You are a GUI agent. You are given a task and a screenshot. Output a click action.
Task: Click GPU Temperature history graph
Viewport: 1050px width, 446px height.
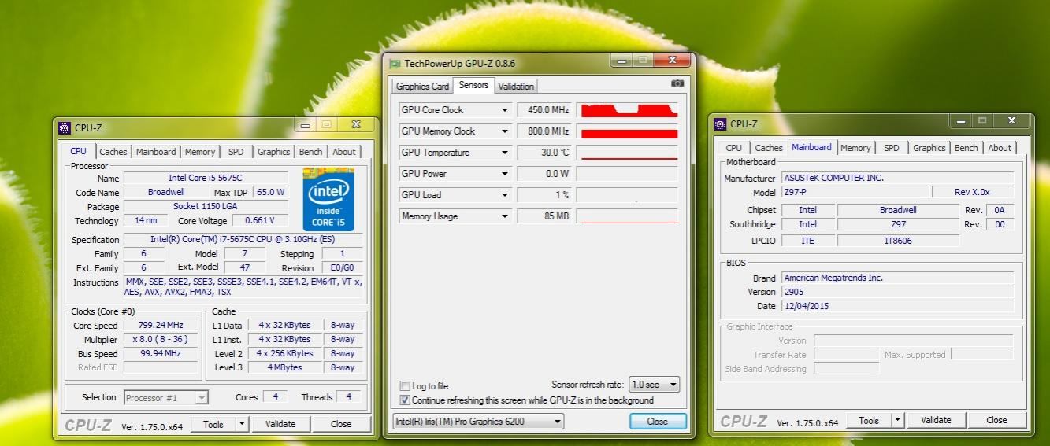pyautogui.click(x=629, y=153)
